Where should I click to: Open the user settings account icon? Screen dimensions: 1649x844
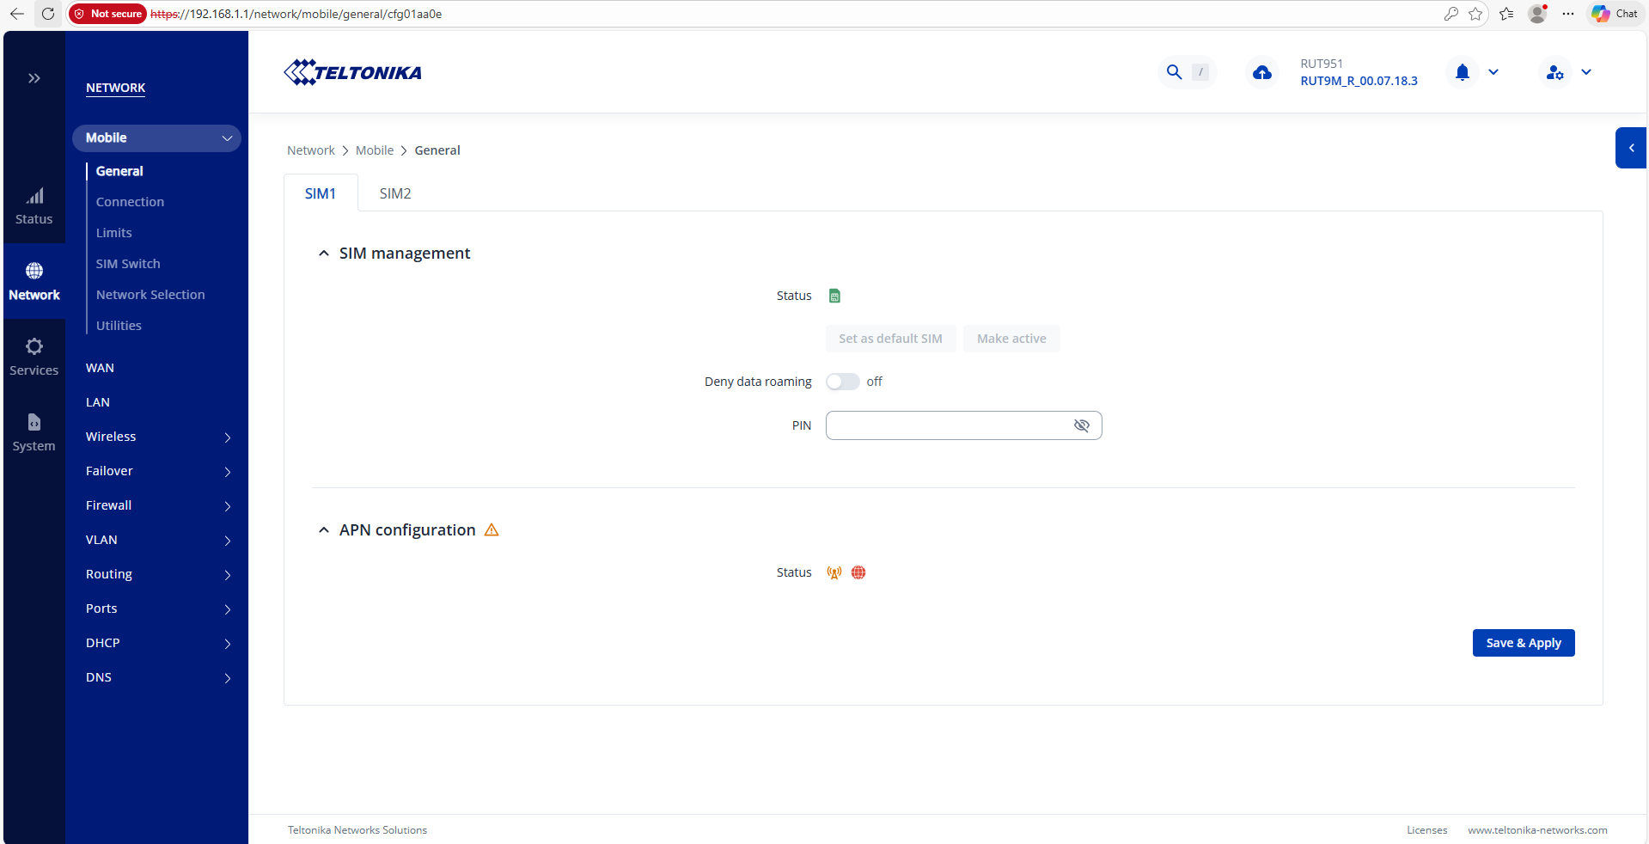pos(1554,73)
